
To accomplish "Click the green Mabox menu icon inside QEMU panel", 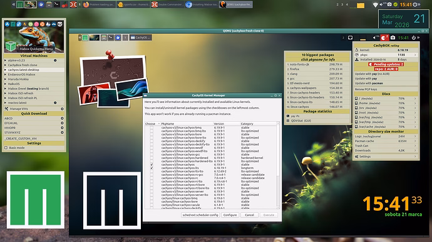I will [x=85, y=37].
